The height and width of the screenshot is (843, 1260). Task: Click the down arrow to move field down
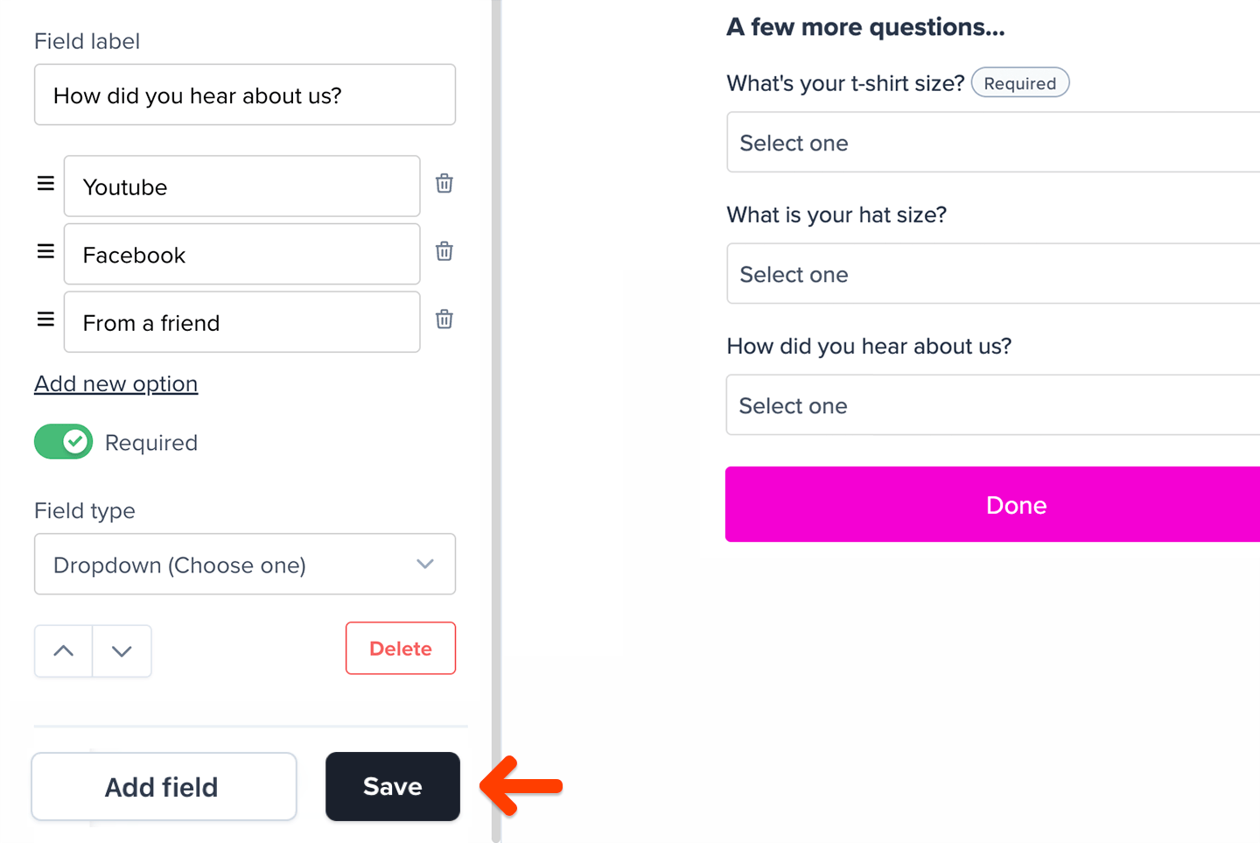click(x=122, y=650)
